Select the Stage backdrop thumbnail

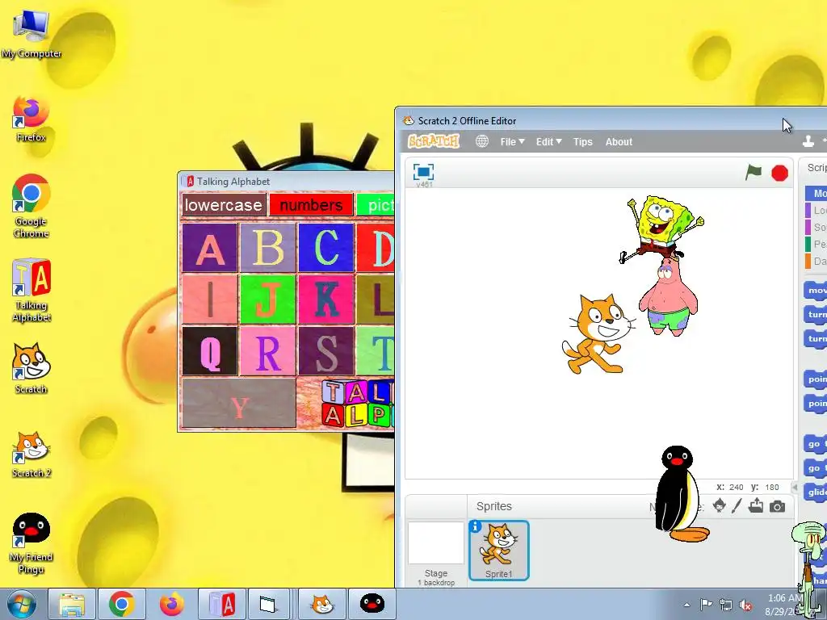435,543
